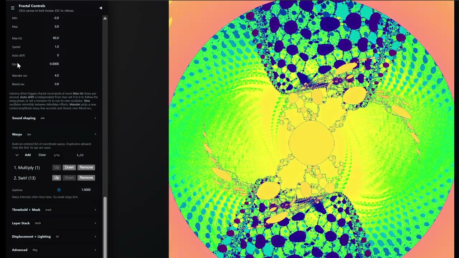Edit the Wander sec value 4.0
Screen dimensions: 459x258
(57, 76)
